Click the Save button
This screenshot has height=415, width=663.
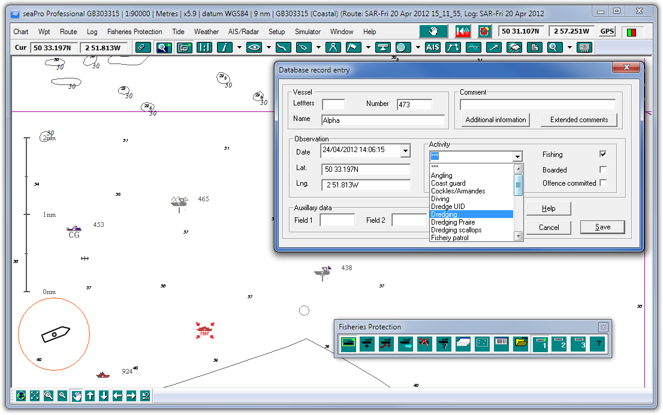pos(602,227)
